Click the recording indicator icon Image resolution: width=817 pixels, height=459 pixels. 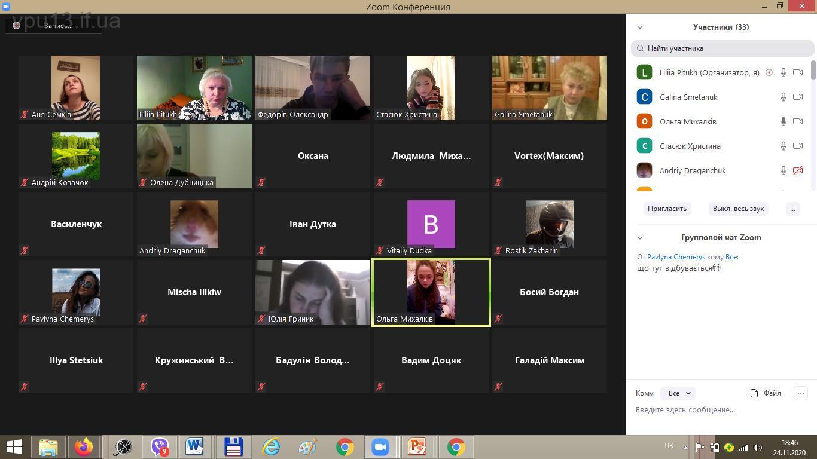(x=17, y=26)
